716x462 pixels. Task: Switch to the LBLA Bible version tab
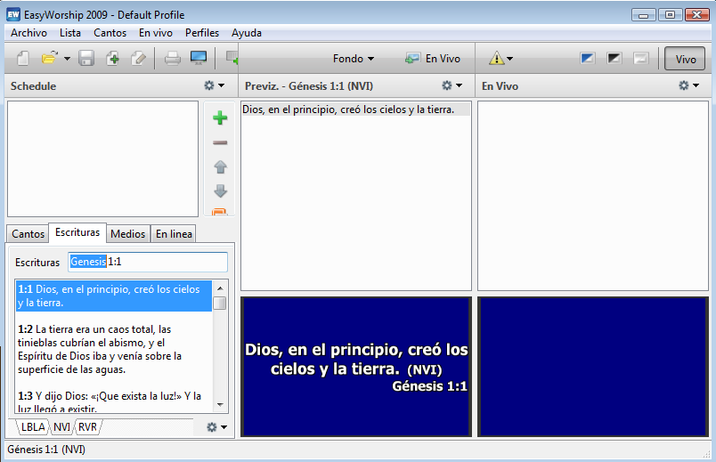(33, 427)
